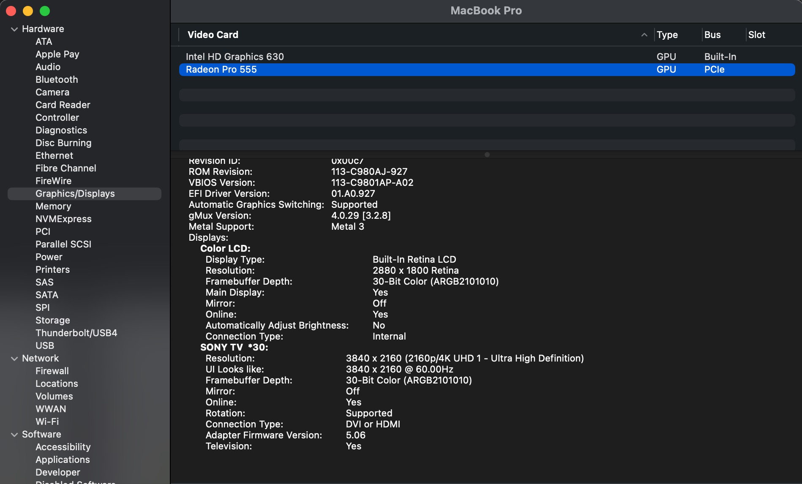The height and width of the screenshot is (484, 802).
Task: Select Power in the sidebar
Action: pos(49,257)
